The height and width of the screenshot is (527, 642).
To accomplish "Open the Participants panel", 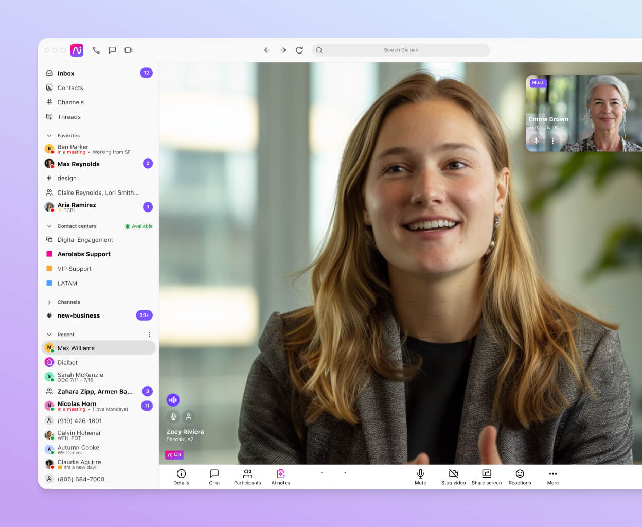I will [247, 476].
